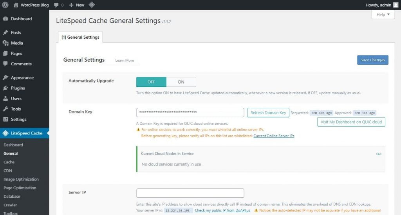Click the WordPress logo icon
Viewport: 401px width, 215px height.
pos(5,5)
